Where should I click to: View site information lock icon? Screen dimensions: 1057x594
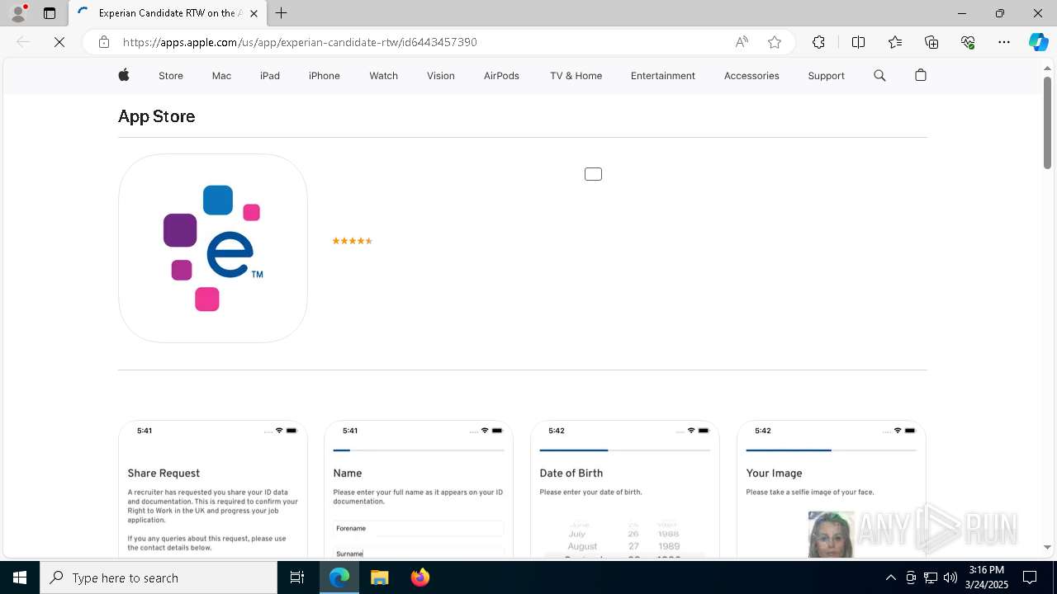pyautogui.click(x=104, y=42)
